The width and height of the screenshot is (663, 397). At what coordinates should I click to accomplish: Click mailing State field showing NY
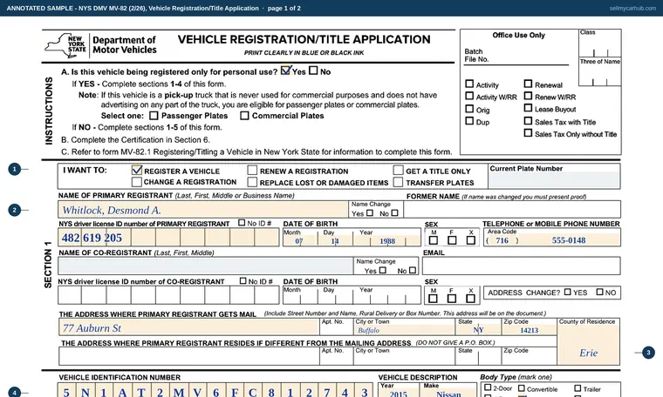click(x=478, y=330)
